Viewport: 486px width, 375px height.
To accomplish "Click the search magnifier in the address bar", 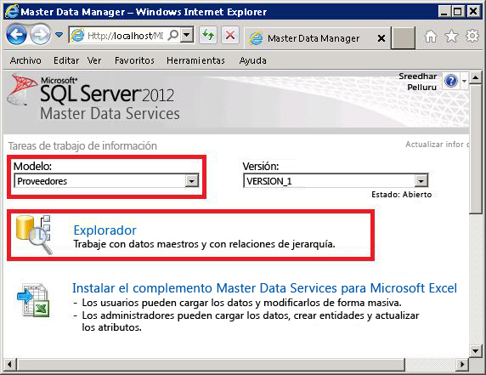I will (173, 36).
